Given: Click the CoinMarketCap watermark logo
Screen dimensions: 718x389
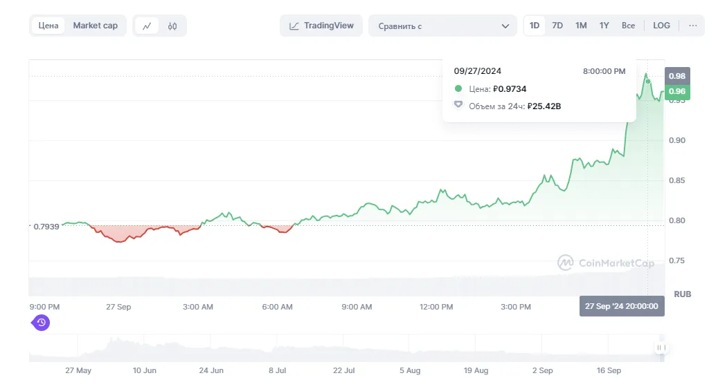Looking at the screenshot, I should [x=565, y=263].
